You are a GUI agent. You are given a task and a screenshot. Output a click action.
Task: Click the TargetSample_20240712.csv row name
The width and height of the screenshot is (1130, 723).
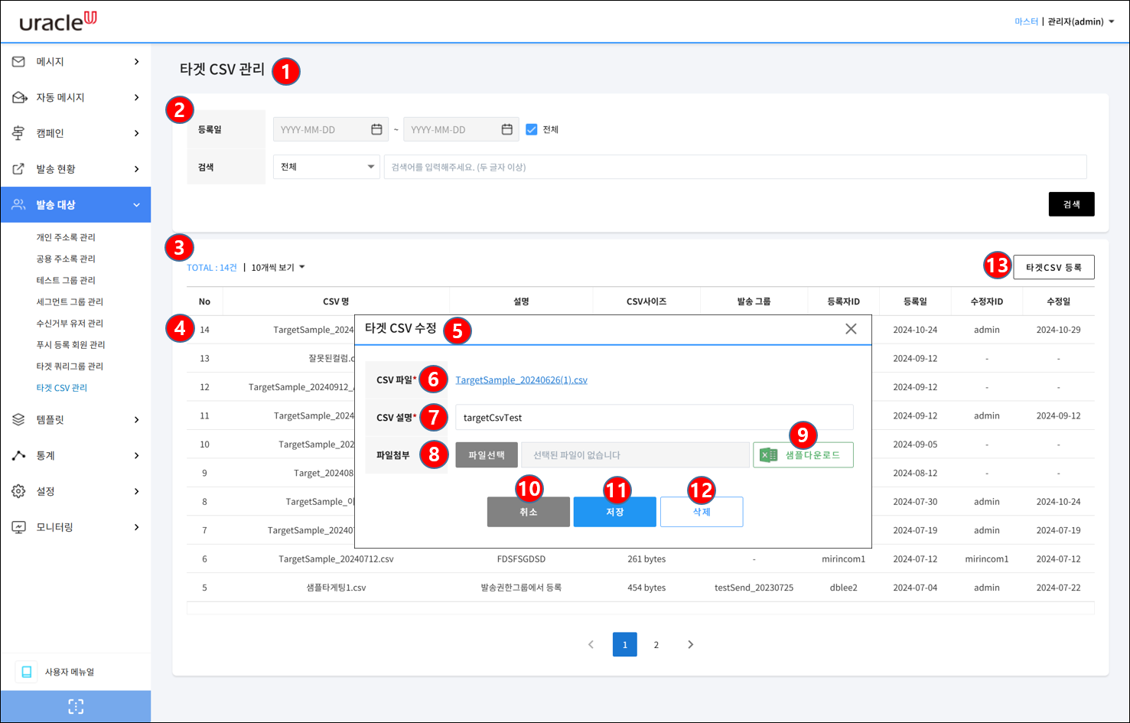(x=336, y=559)
